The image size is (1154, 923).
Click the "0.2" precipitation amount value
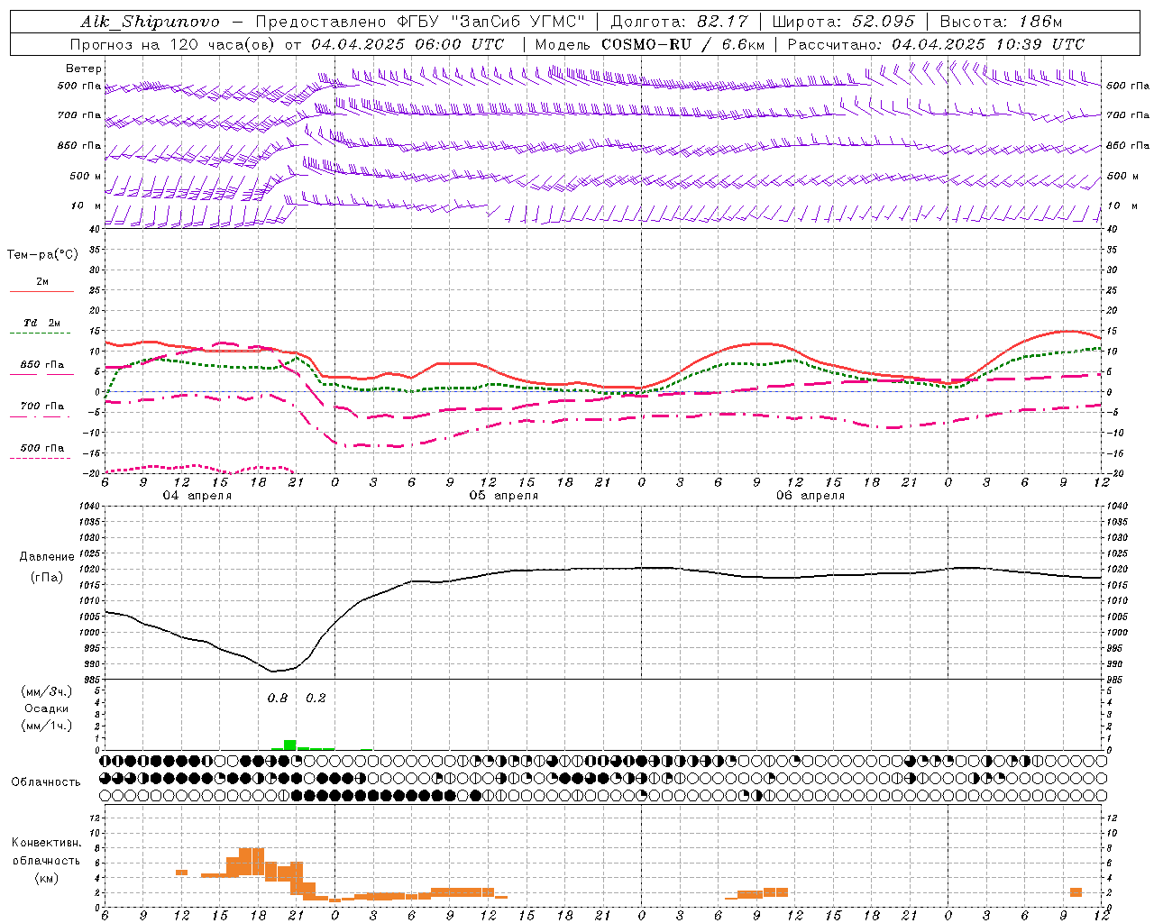pyautogui.click(x=316, y=698)
